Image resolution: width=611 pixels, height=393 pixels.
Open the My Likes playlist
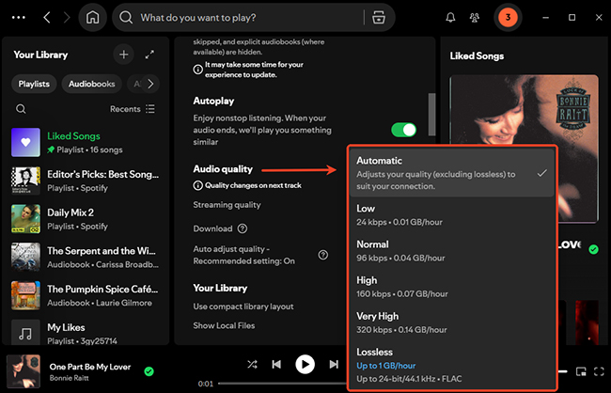pyautogui.click(x=86, y=333)
